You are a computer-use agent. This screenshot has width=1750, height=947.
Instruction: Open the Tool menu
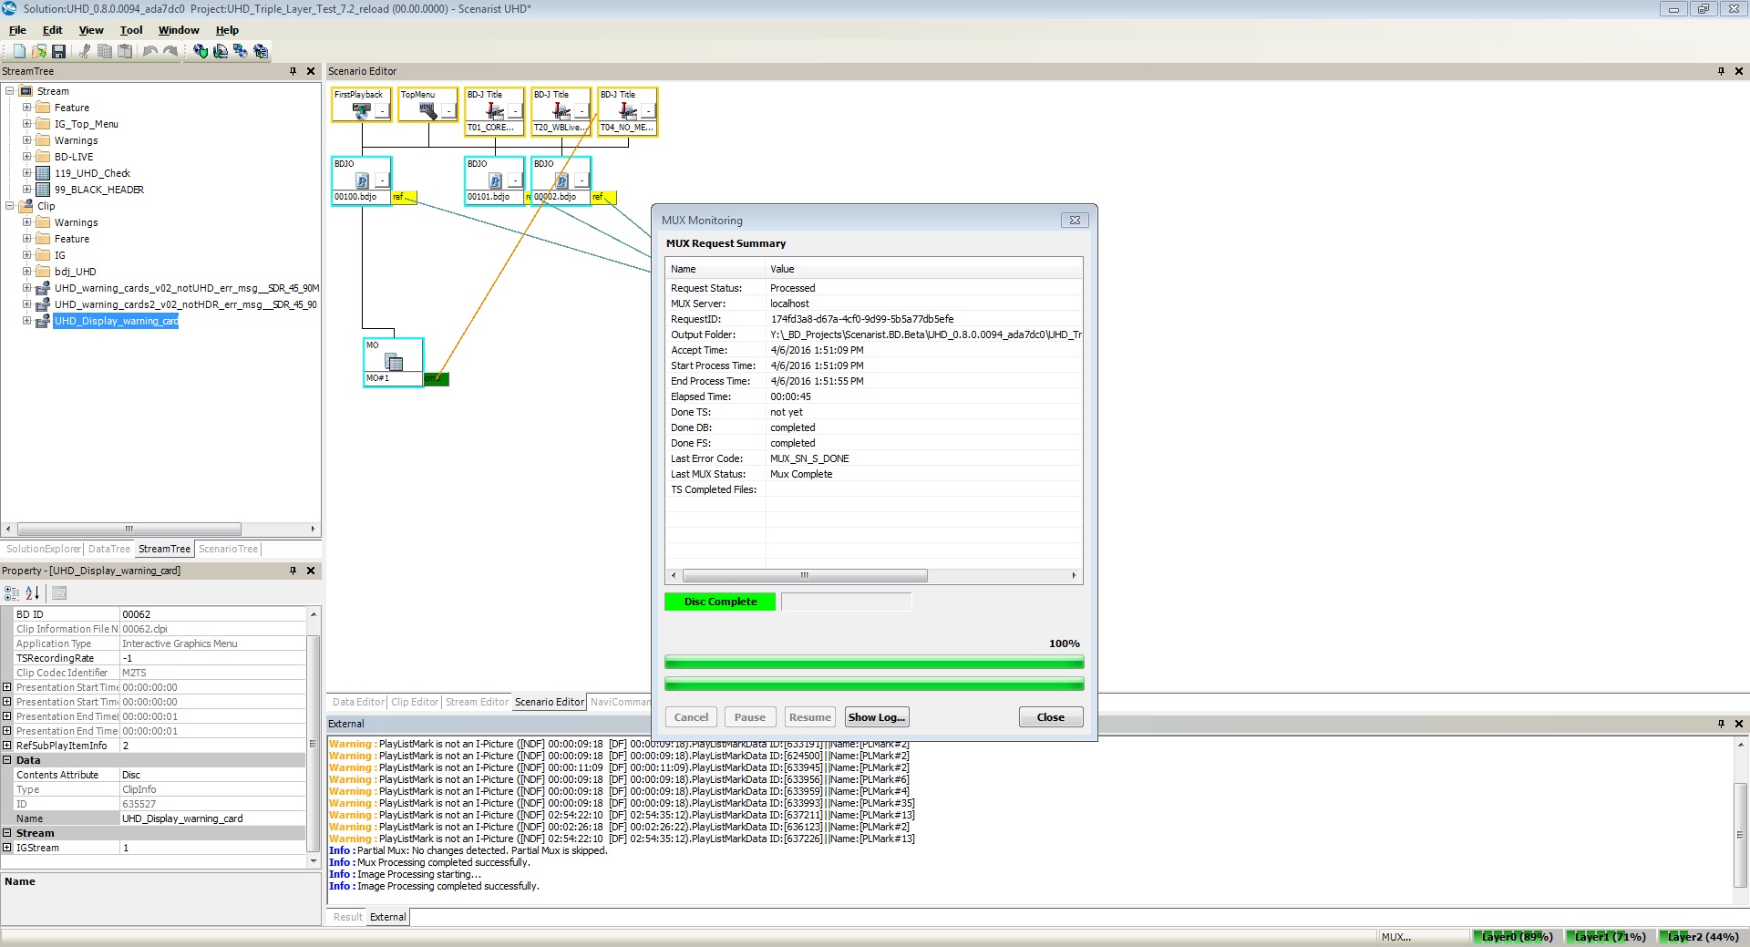pos(131,30)
